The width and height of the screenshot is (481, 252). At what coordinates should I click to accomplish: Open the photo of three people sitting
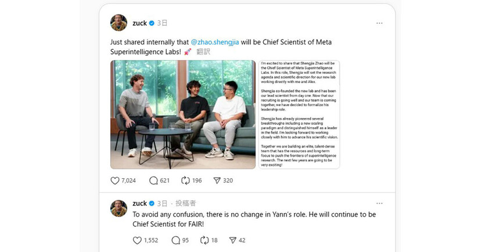[x=183, y=114]
